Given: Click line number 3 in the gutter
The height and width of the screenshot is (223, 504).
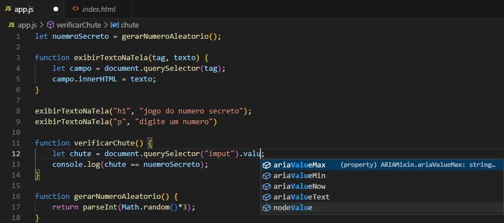Looking at the screenshot, I should pos(18,58).
